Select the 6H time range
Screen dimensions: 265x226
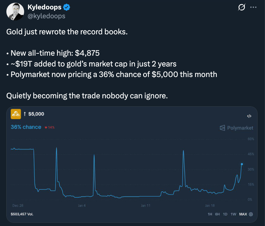(x=217, y=214)
